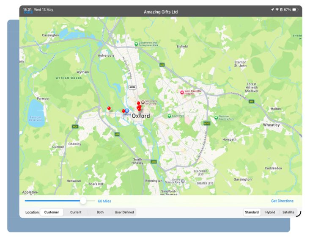Tap Cutteslowe and Sunnymead Park icon
This screenshot has width=310, height=238.
pos(136,44)
